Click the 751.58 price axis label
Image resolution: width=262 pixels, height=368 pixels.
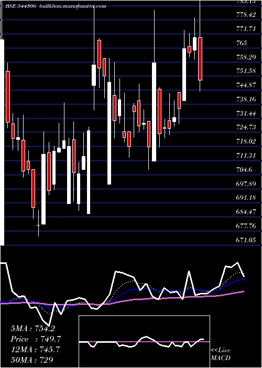click(246, 71)
